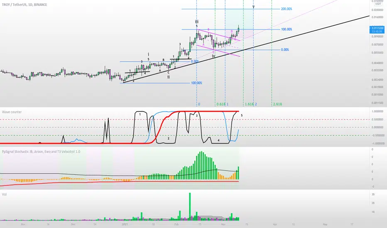Image resolution: width=387 pixels, height=228 pixels.
Task: Click the ii wave label
Action: pos(169,77)
